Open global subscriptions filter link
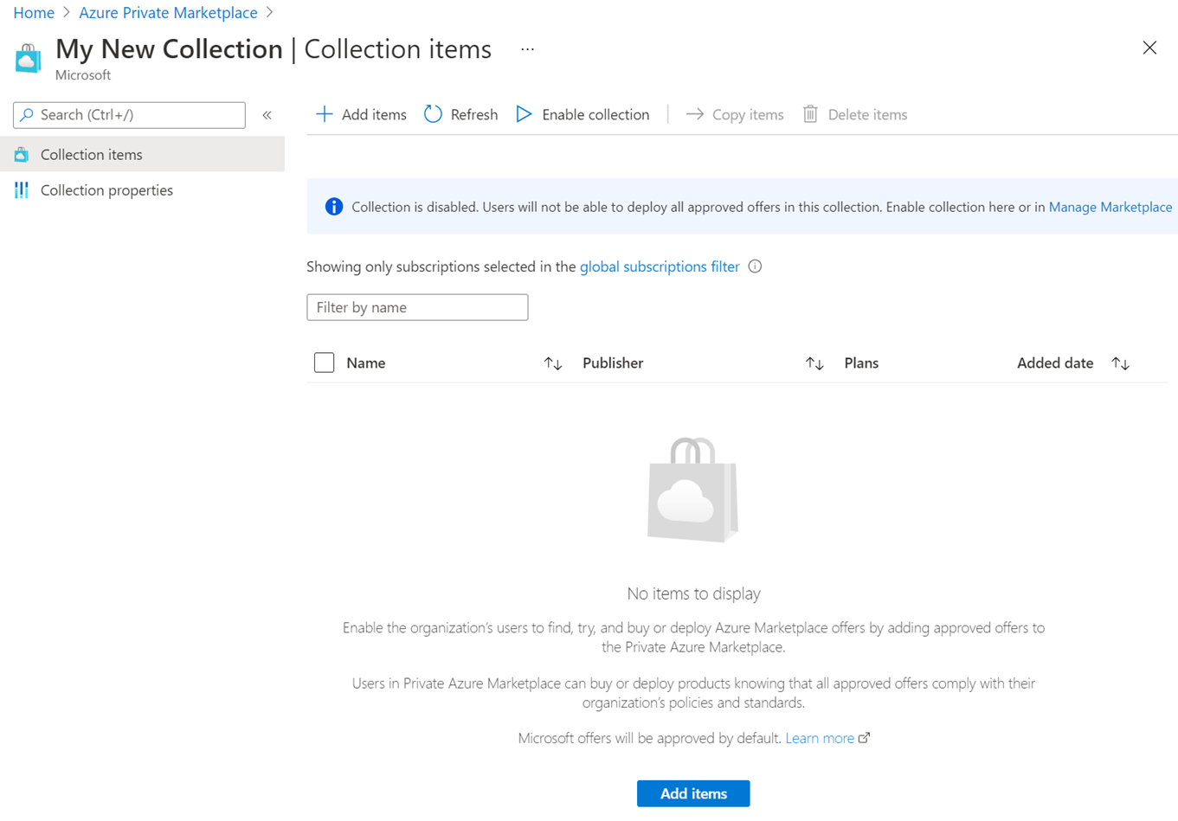Viewport: 1178px width, 821px height. (x=660, y=266)
